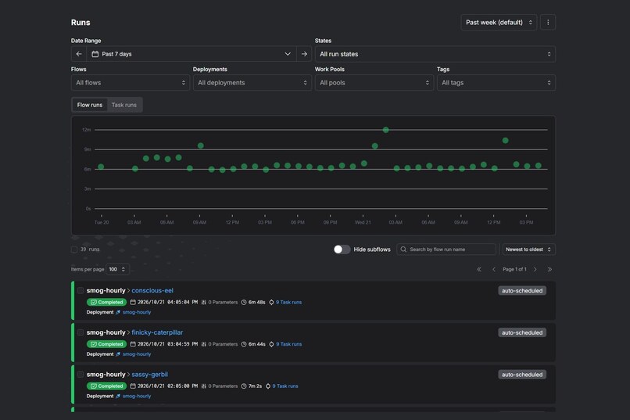Open the sassy-gerbil flow run link
This screenshot has height=420, width=630.
coord(150,375)
